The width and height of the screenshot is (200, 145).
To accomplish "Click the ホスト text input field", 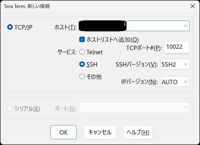I will 130,26.
